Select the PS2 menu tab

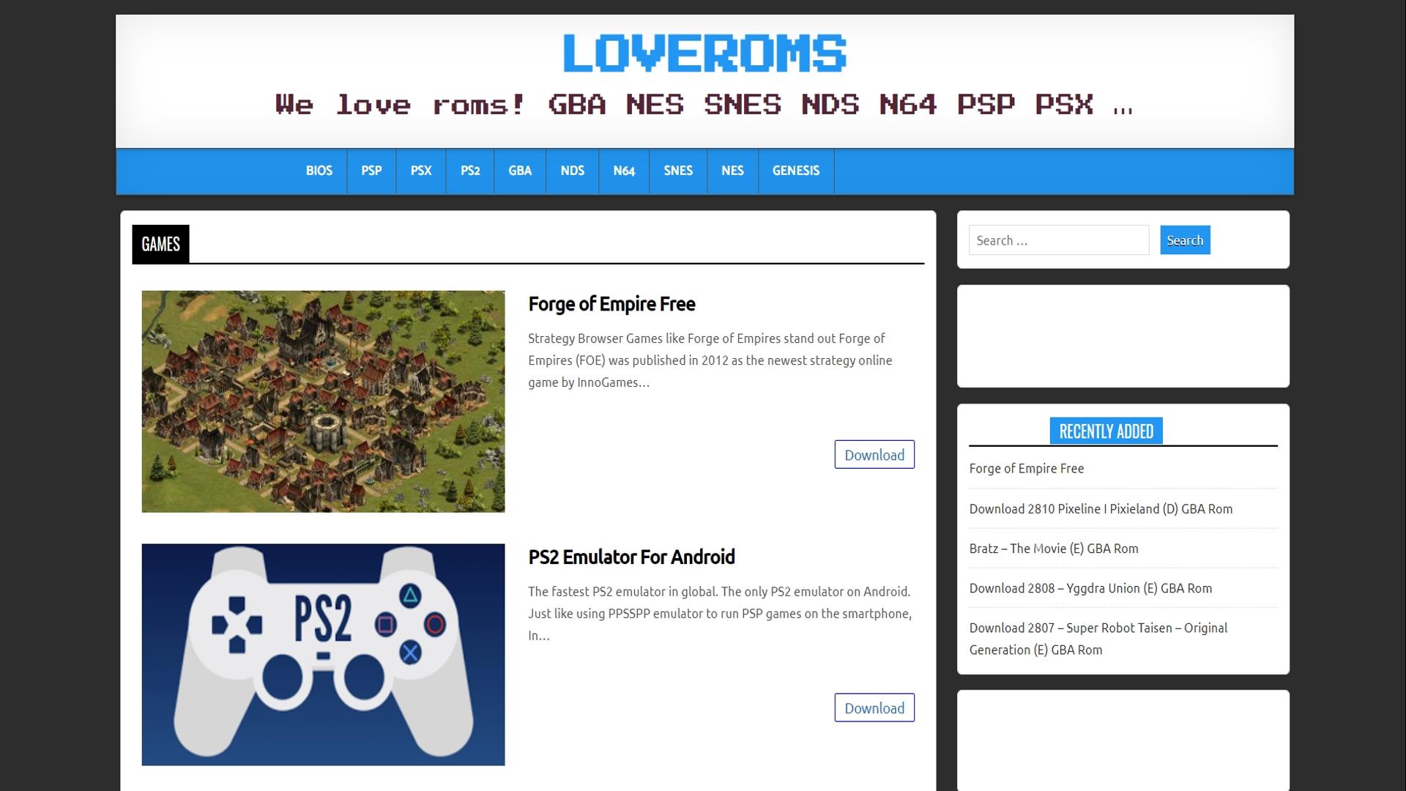470,170
